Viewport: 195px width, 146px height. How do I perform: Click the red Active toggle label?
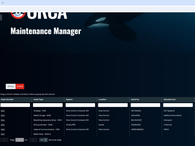click(20, 86)
